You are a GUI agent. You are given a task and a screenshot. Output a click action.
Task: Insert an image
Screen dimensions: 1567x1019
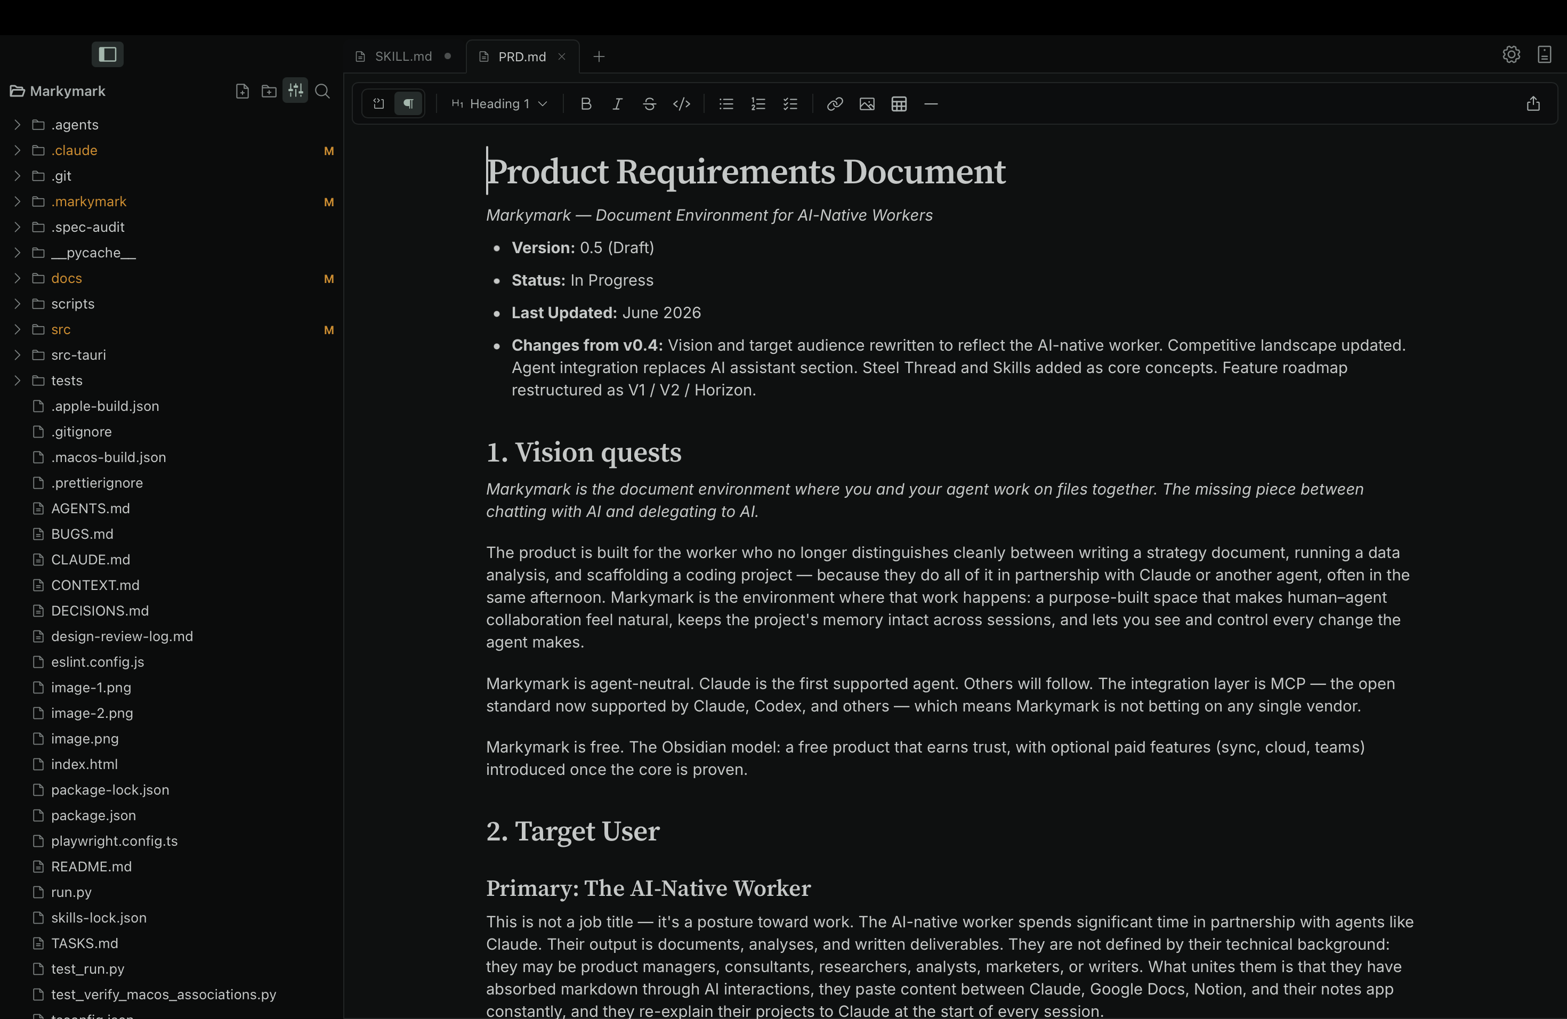(867, 104)
